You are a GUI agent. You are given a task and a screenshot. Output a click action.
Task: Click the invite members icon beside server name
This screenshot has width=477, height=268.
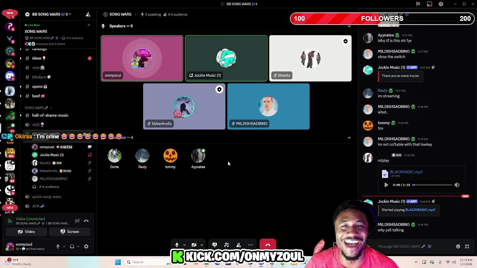88,15
